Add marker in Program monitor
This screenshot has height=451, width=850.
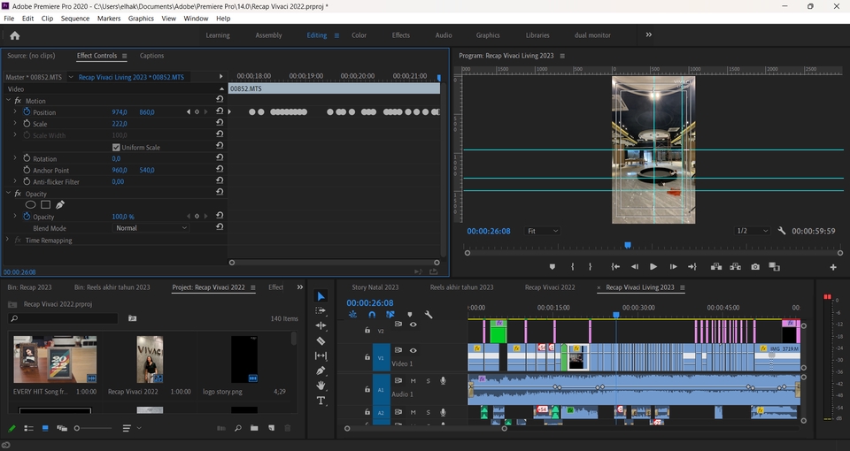coord(552,266)
